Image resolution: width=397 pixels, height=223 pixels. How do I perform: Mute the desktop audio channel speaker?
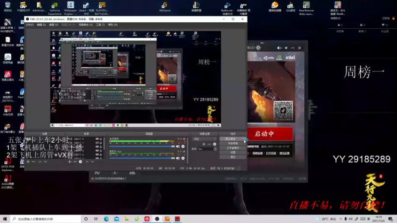[178, 146]
